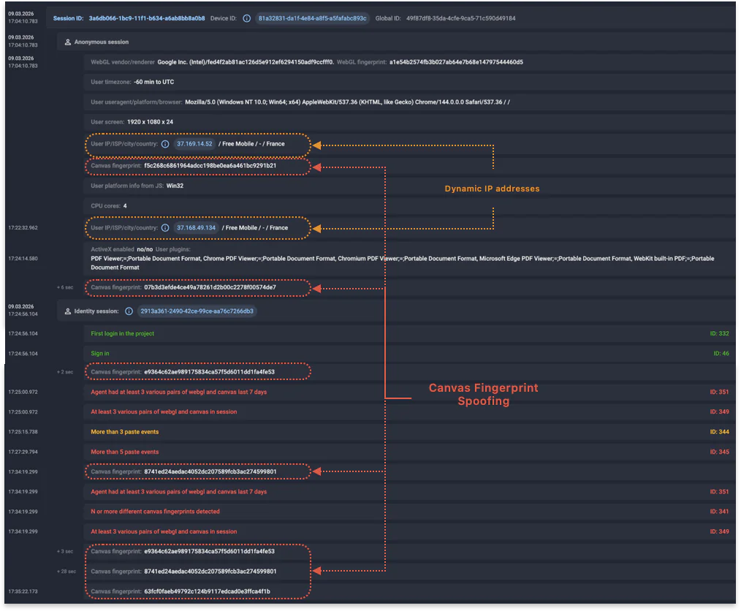Click the Identity session person icon

pyautogui.click(x=68, y=311)
